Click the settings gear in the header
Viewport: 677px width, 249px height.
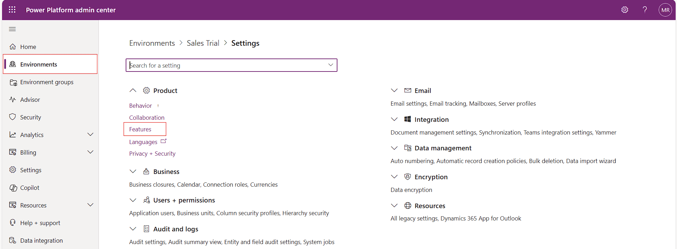tap(625, 10)
